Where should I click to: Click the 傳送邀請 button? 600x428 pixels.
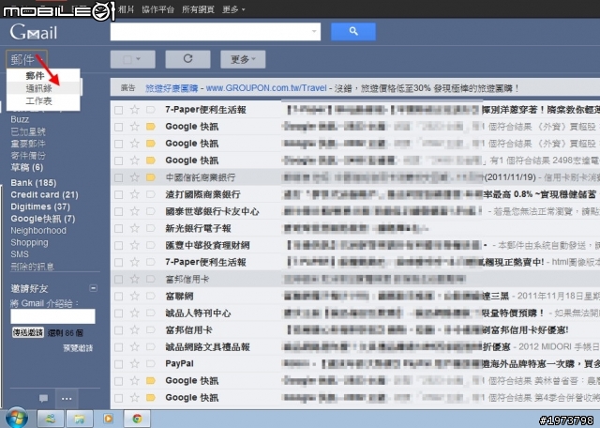point(28,332)
